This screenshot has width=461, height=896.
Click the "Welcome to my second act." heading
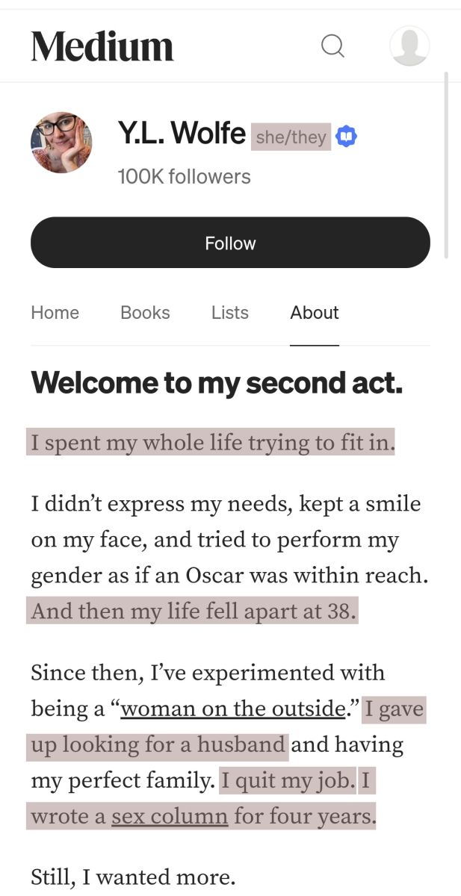tap(217, 382)
